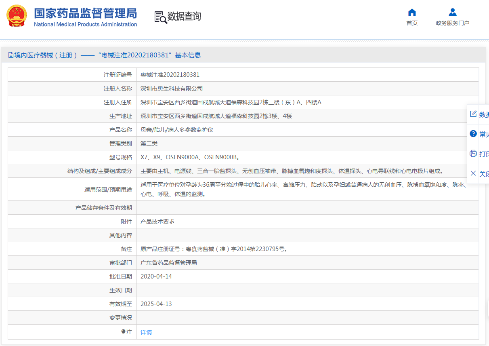Select approval date 2020-04-14
This screenshot has height=346, width=489.
[x=156, y=276]
